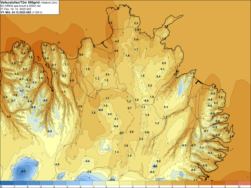Screen dimensions: 251x188
Task: Click the "5.7" temperature value
Action: pos(23,42)
